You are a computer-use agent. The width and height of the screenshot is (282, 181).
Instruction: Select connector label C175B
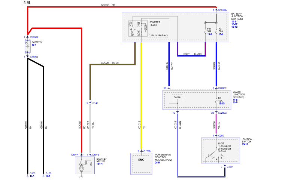[147, 151]
